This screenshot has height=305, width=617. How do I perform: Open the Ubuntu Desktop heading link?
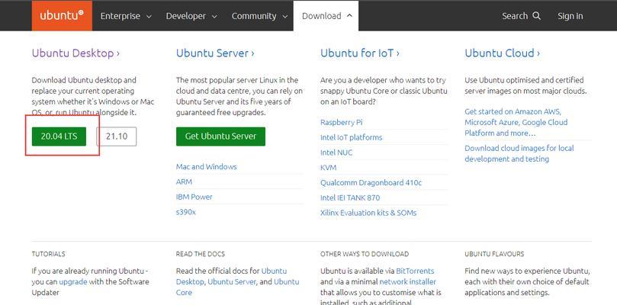click(76, 53)
